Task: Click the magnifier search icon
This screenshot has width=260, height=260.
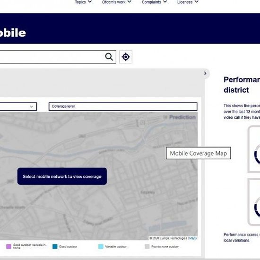Action: click(x=109, y=57)
